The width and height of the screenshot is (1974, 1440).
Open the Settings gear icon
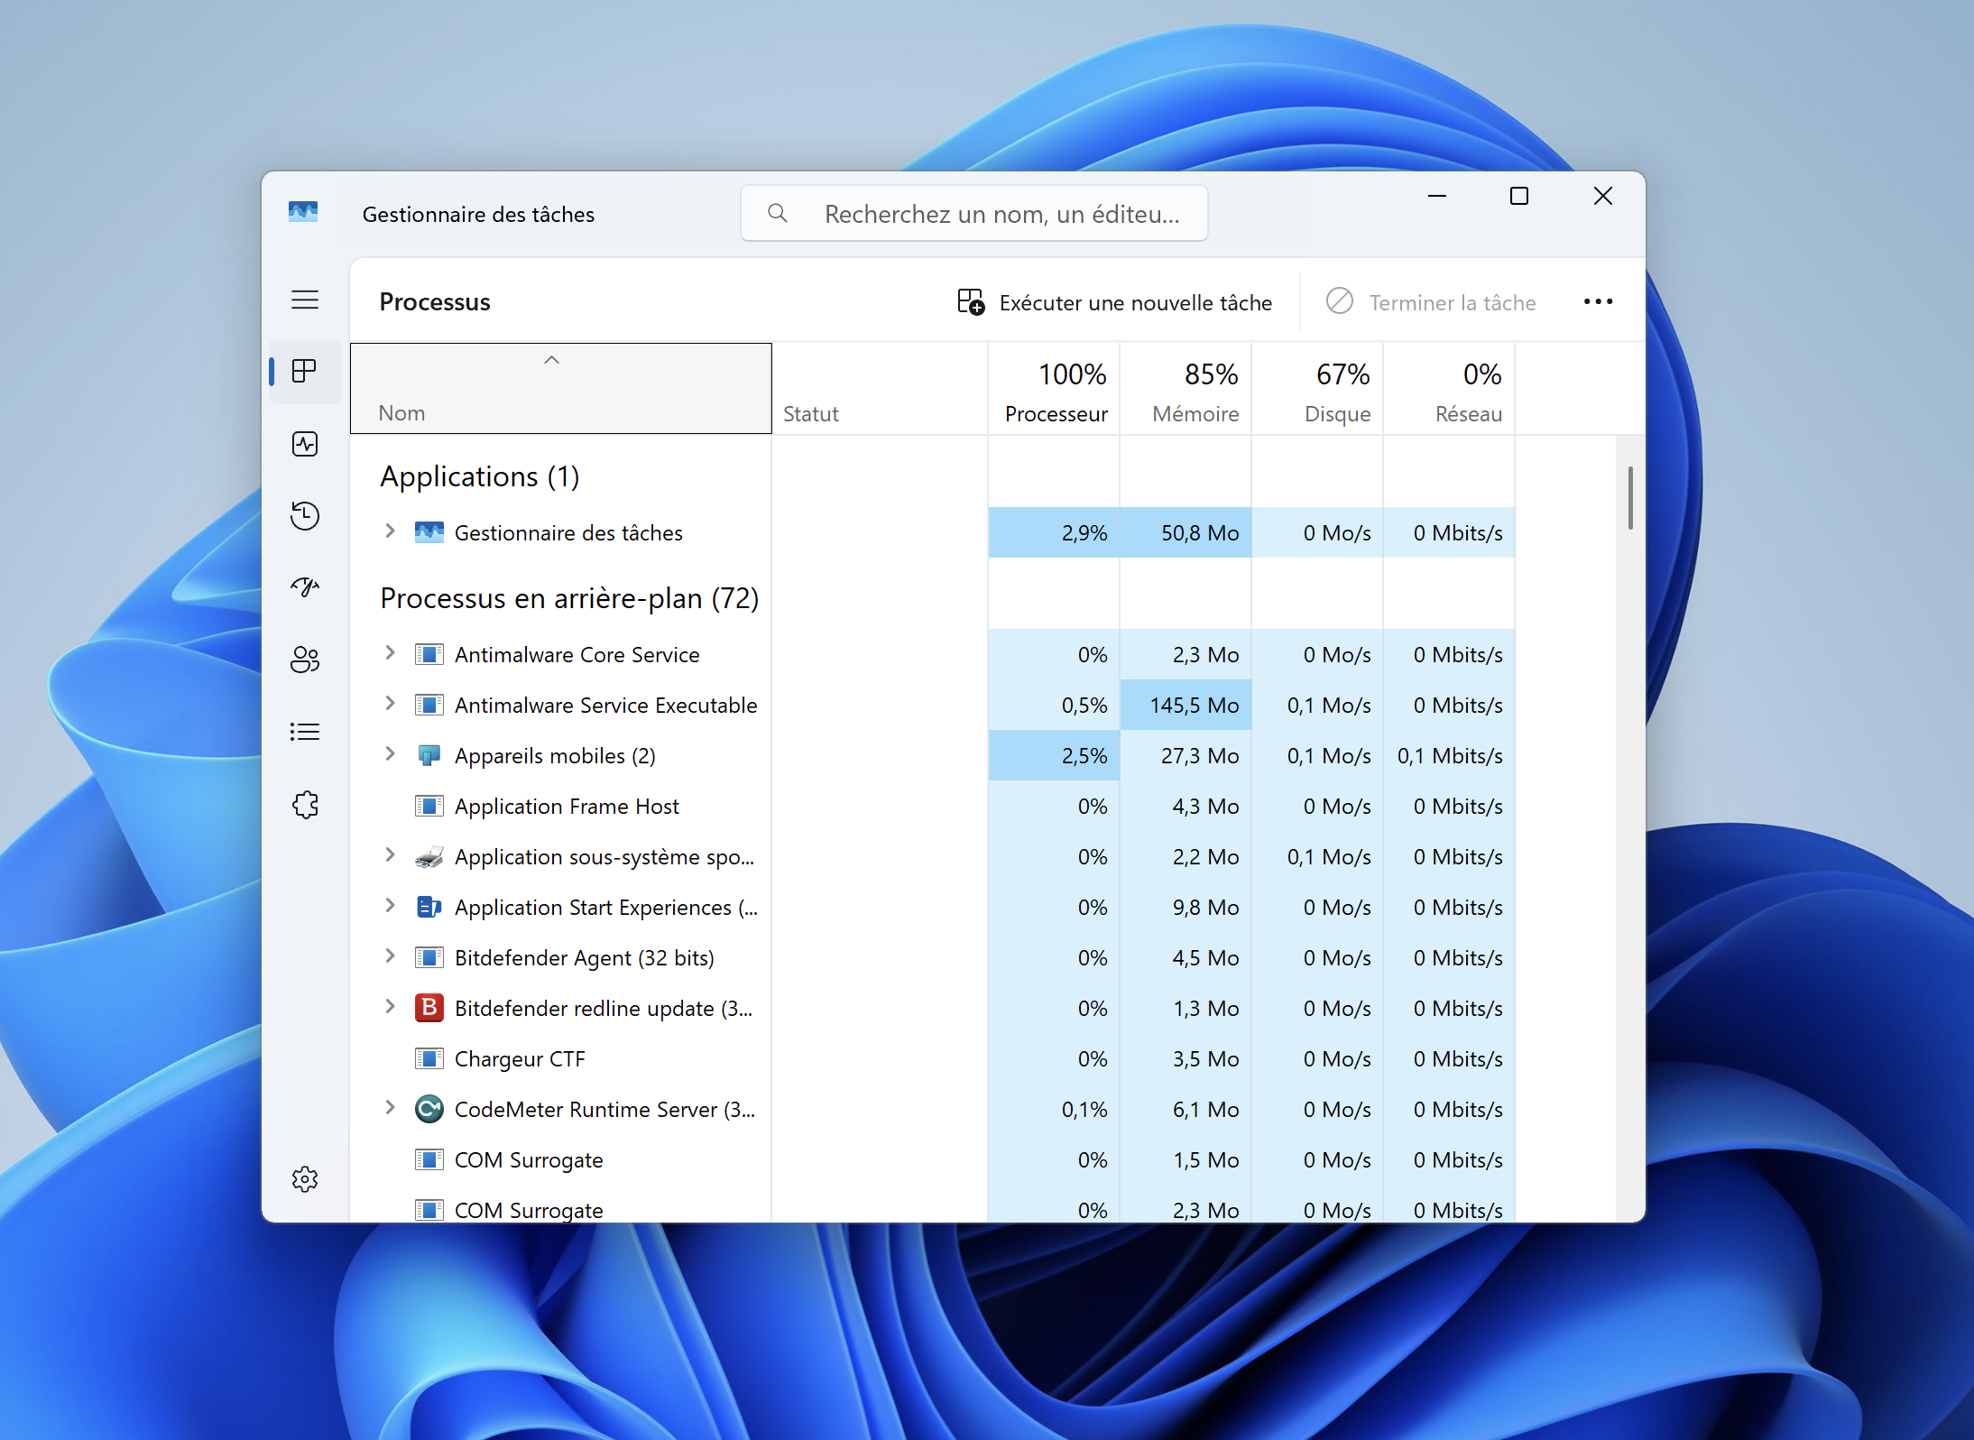pyautogui.click(x=305, y=1178)
